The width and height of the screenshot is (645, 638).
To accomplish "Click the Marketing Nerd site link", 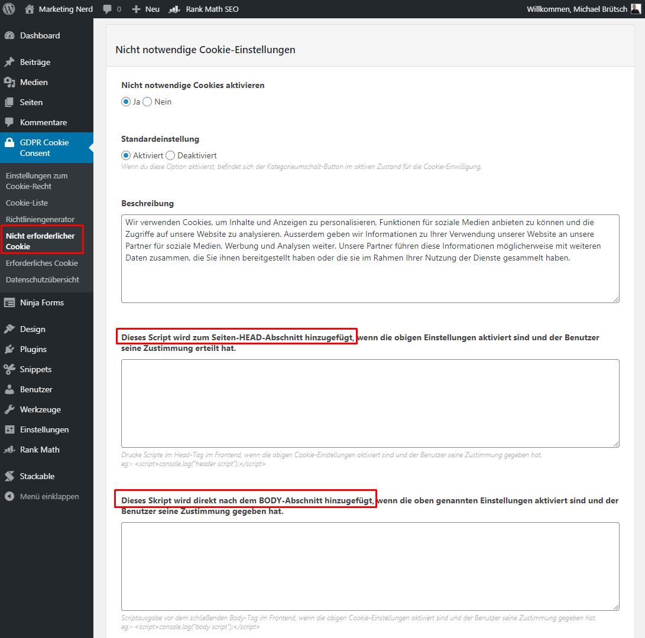I will 66,9.
